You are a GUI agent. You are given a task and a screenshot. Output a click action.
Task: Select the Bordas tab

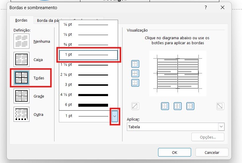click(x=21, y=20)
